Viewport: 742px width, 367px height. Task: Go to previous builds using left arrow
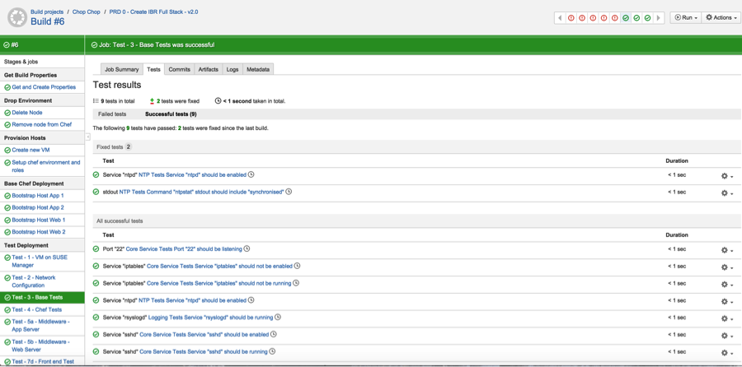(x=560, y=17)
